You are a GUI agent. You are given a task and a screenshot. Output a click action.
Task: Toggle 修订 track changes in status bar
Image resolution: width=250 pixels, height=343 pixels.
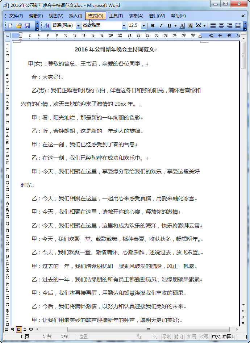[179, 336]
